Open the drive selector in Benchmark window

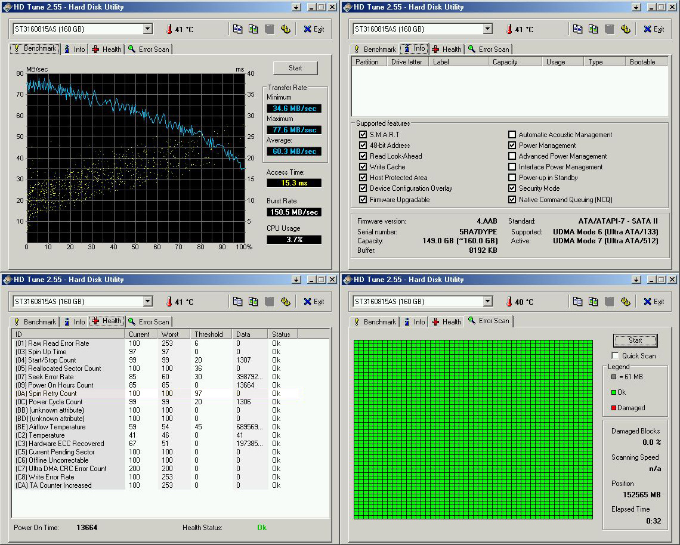147,29
